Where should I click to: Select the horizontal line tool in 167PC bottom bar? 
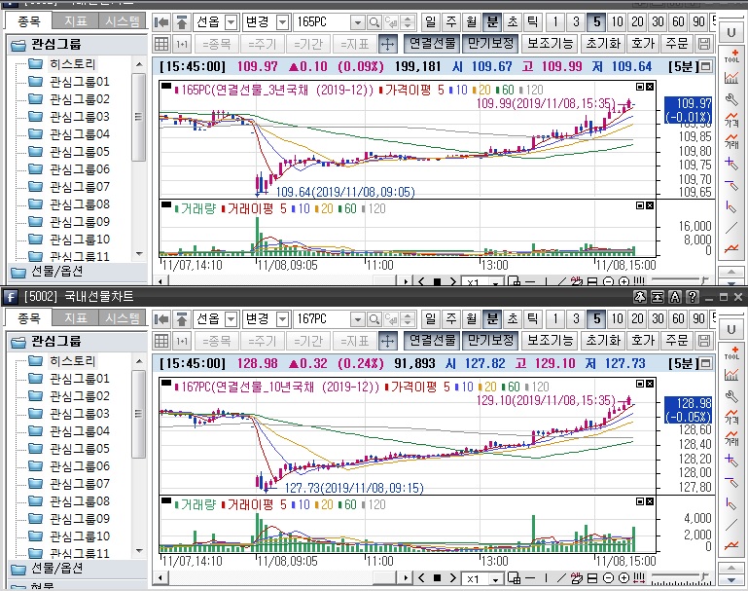click(530, 578)
